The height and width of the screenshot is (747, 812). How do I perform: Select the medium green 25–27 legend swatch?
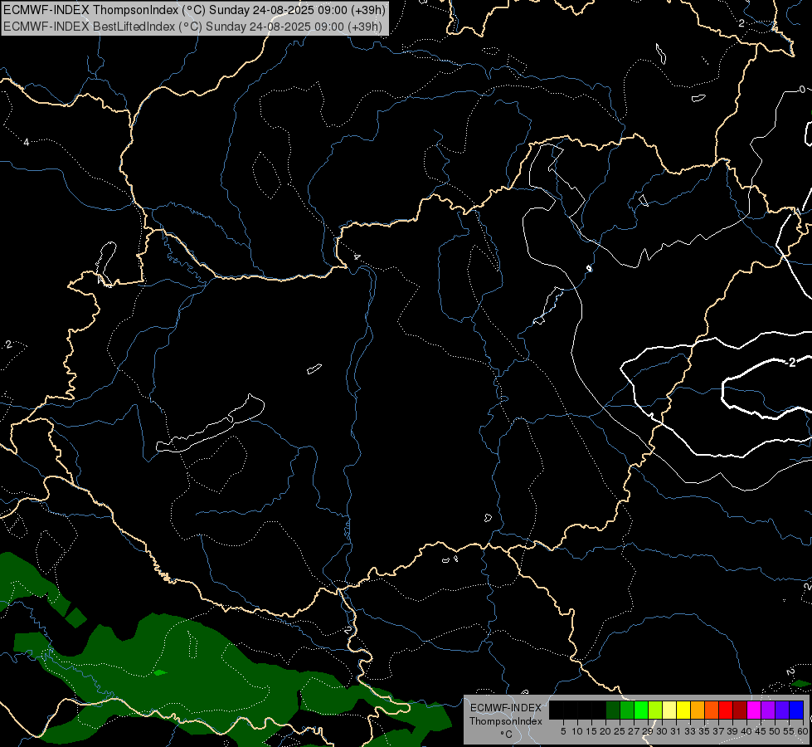point(627,710)
